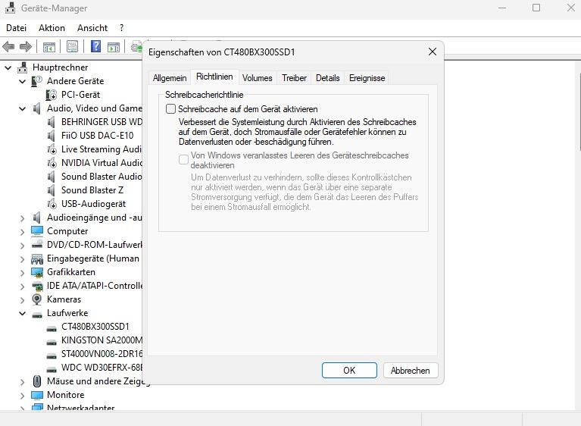Expand the IDE ATA/ATAPI-Controller node chevron
This screenshot has width=581, height=426.
tap(22, 287)
